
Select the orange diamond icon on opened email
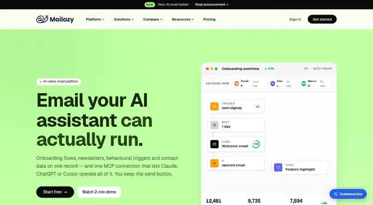pos(214,164)
